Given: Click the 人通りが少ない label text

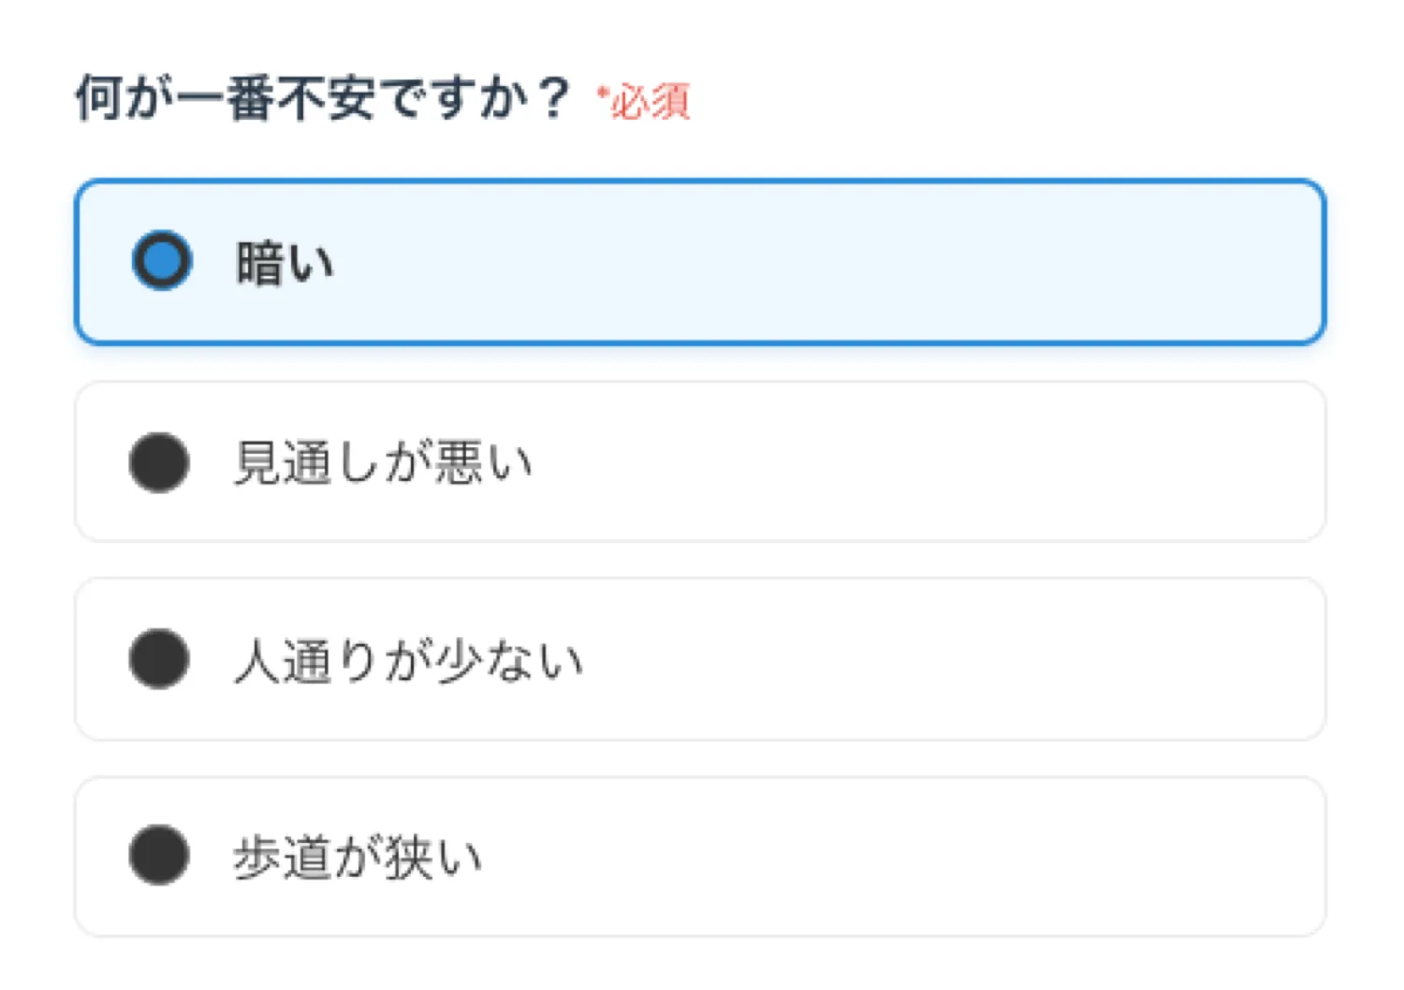Looking at the screenshot, I should tap(408, 661).
